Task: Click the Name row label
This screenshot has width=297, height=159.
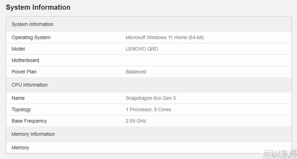Action: (18, 98)
